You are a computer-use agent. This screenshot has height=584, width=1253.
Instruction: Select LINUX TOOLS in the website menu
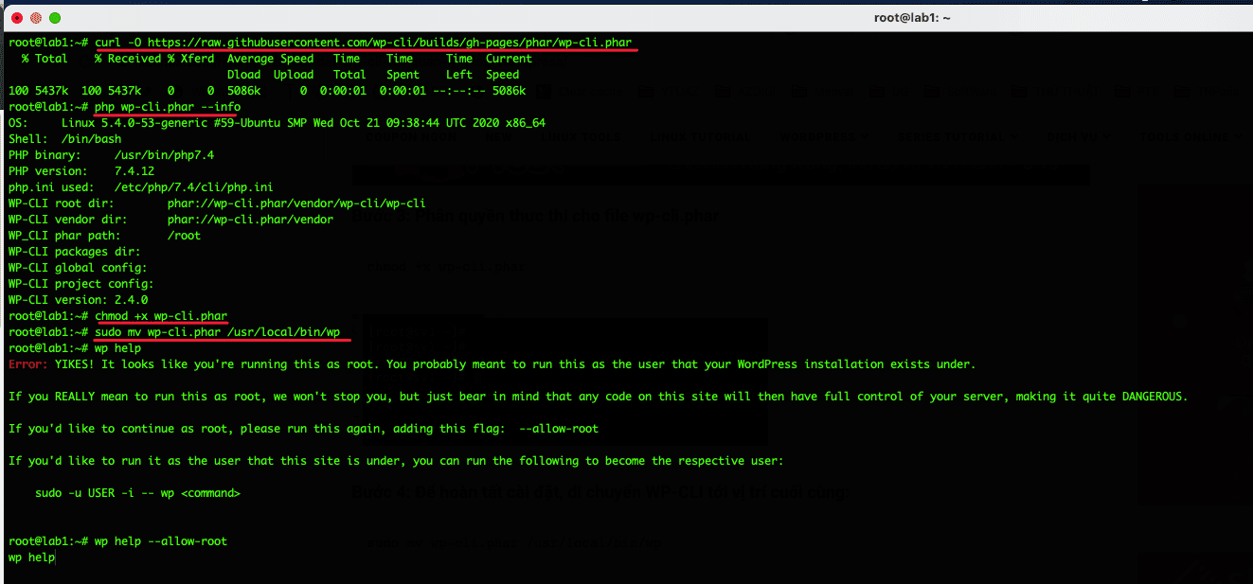(x=579, y=135)
